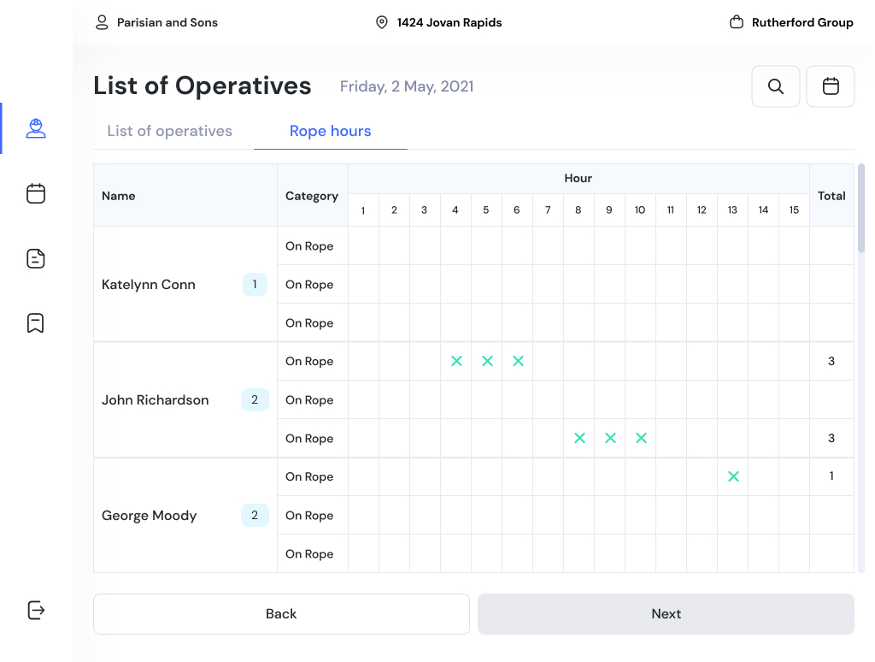Open the calendar page in the sidebar
Screen dimensions: 875x662
click(36, 194)
